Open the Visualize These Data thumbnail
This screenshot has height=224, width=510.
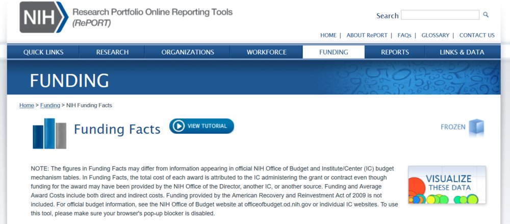click(x=447, y=185)
